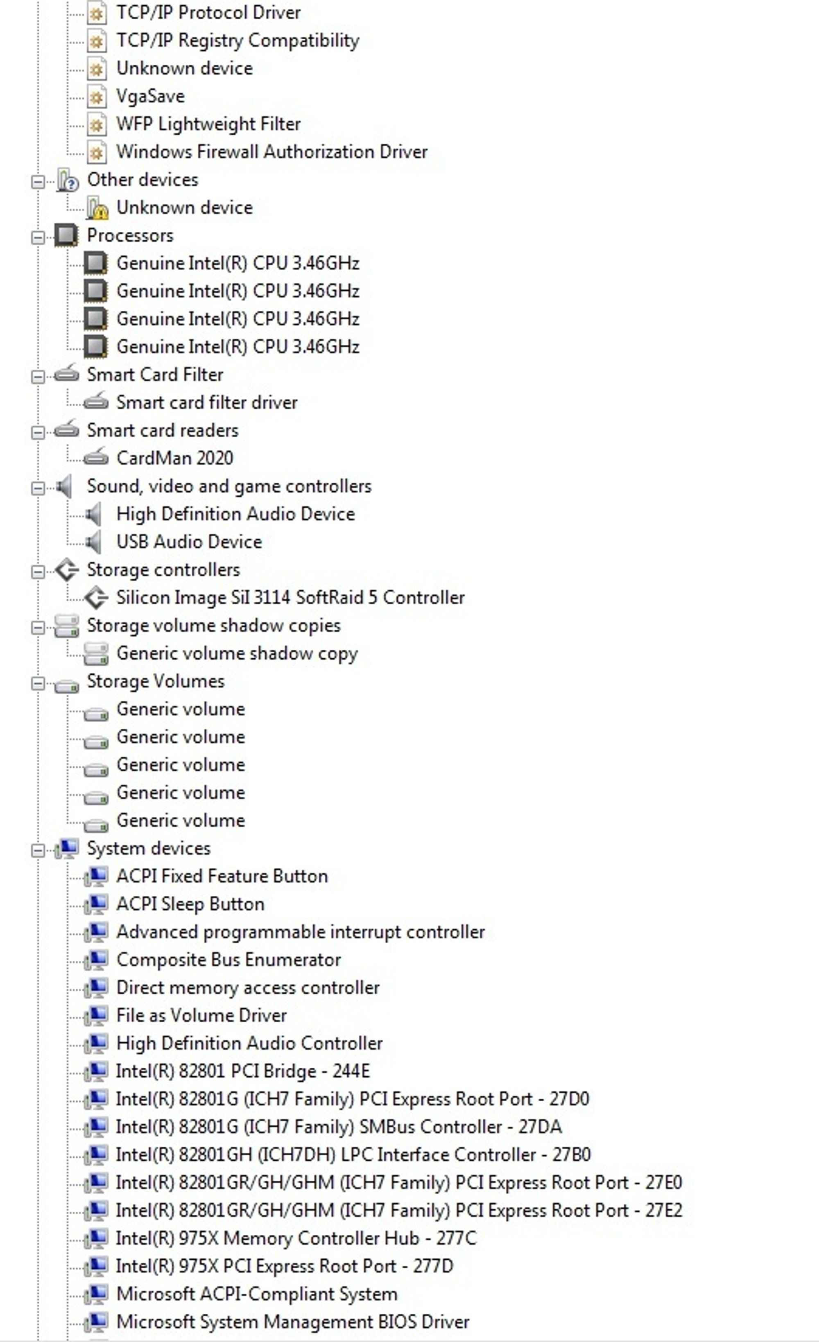Select High Definition Audio Controller
The height and width of the screenshot is (1342, 819).
coord(249,1043)
